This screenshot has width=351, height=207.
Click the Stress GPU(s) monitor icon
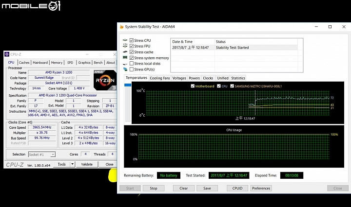coord(125,69)
